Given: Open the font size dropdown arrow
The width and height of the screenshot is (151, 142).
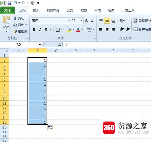Looking at the screenshot, I should coord(82,21).
